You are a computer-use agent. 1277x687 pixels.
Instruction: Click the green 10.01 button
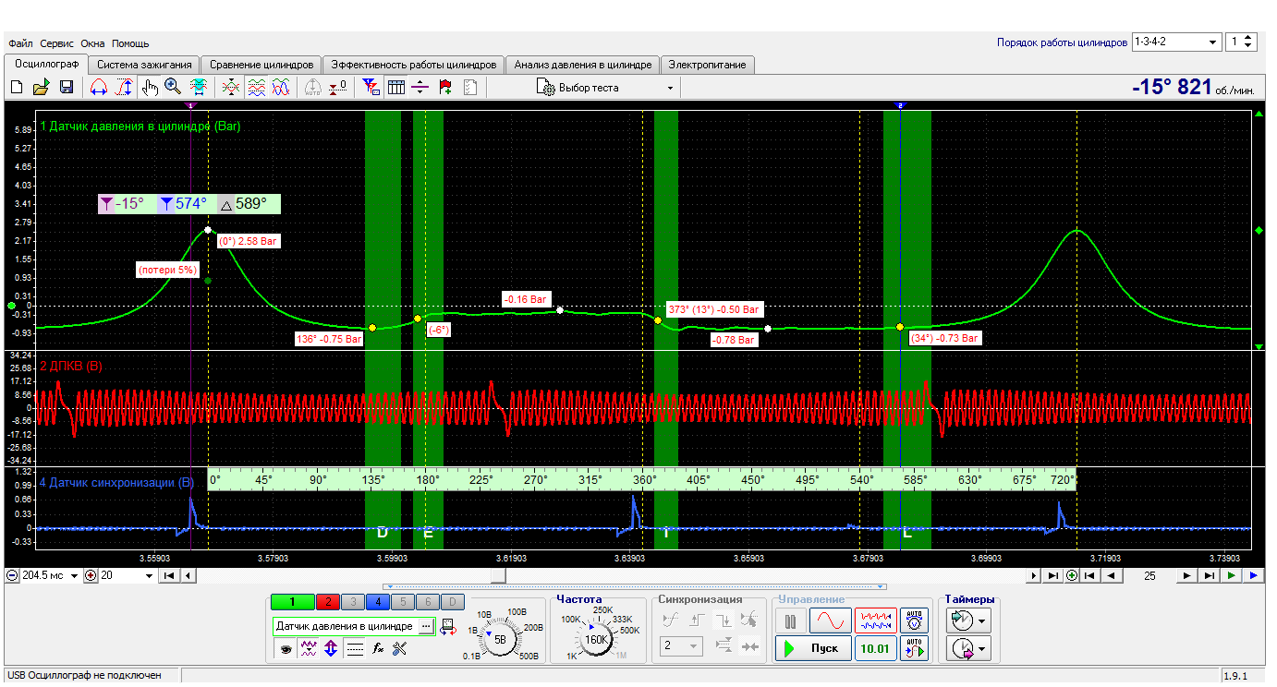tap(874, 648)
